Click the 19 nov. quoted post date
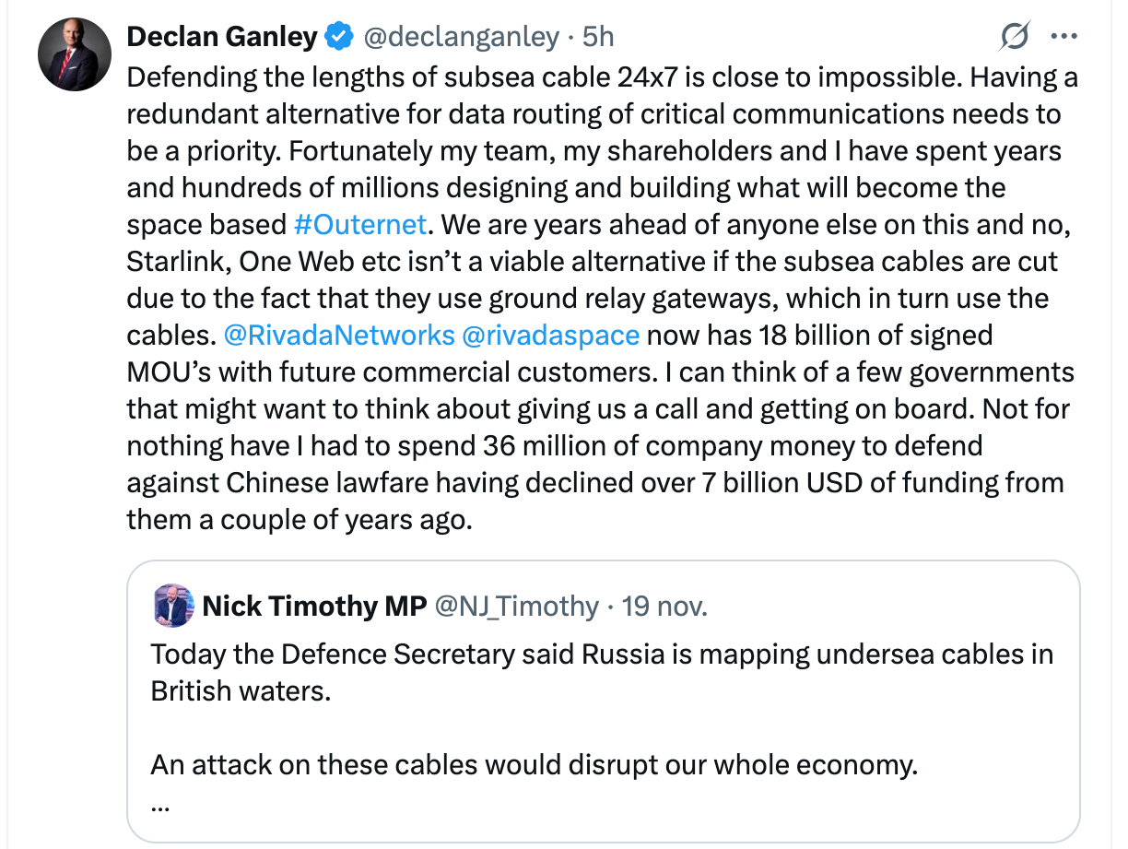This screenshot has width=1128, height=849. click(664, 606)
